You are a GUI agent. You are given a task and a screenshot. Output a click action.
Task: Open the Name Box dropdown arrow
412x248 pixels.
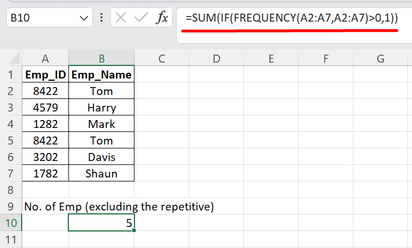(x=84, y=18)
